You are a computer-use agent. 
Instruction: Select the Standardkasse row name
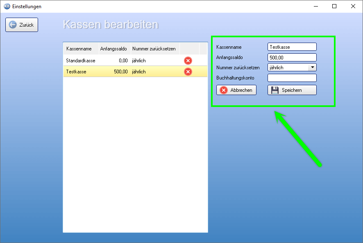81,61
